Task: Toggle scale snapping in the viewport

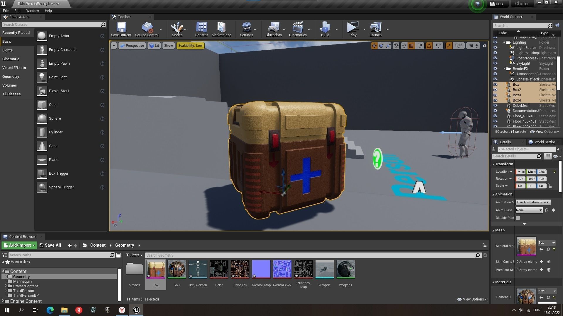Action: click(449, 46)
